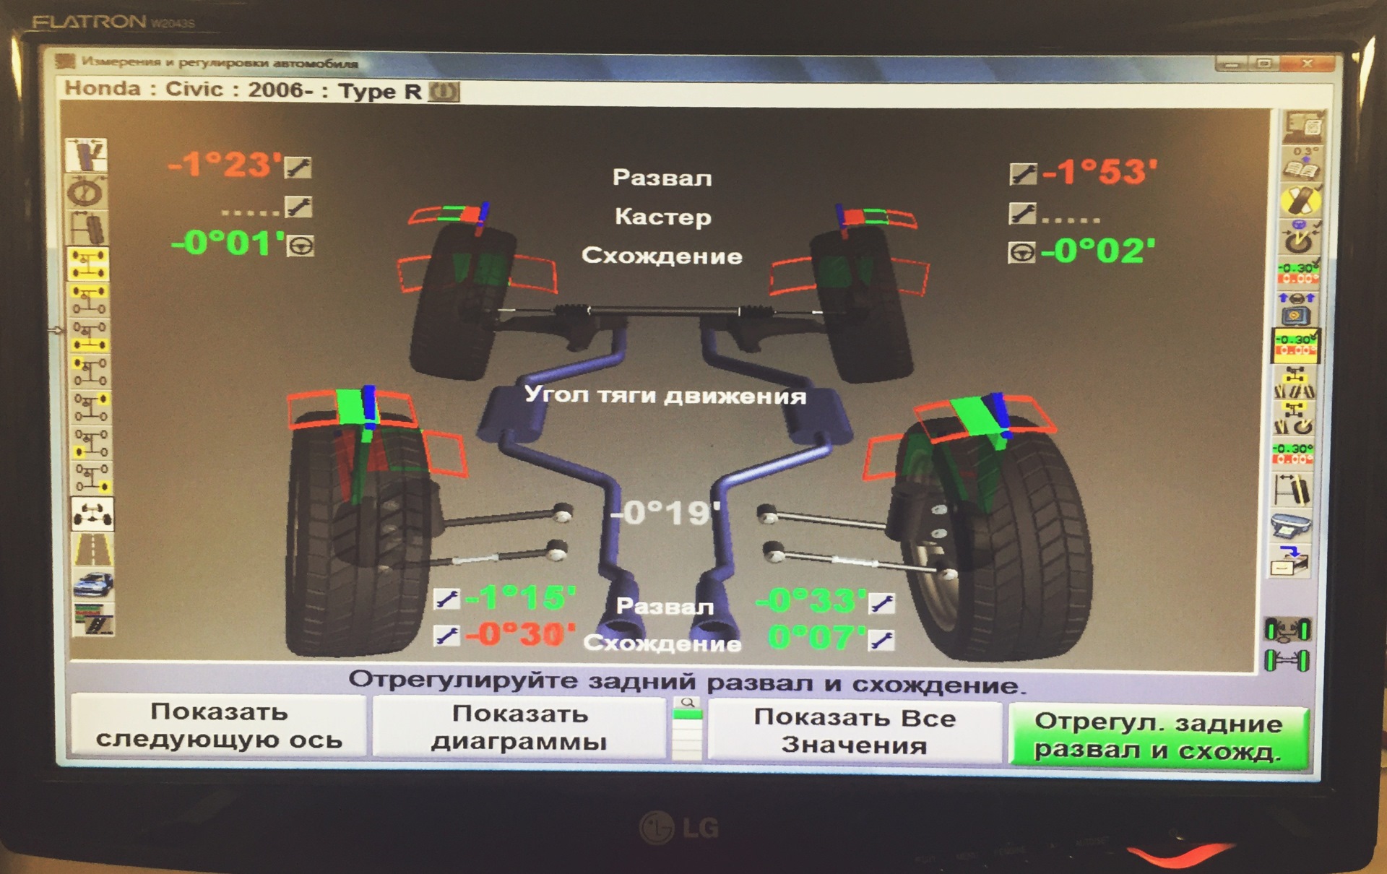Click the upper sensor status icon with green wheels
1387x874 pixels.
click(x=1287, y=631)
